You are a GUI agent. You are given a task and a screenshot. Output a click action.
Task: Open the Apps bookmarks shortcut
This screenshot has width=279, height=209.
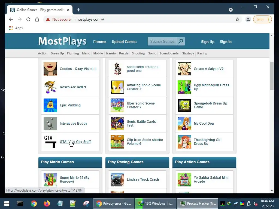point(16,28)
